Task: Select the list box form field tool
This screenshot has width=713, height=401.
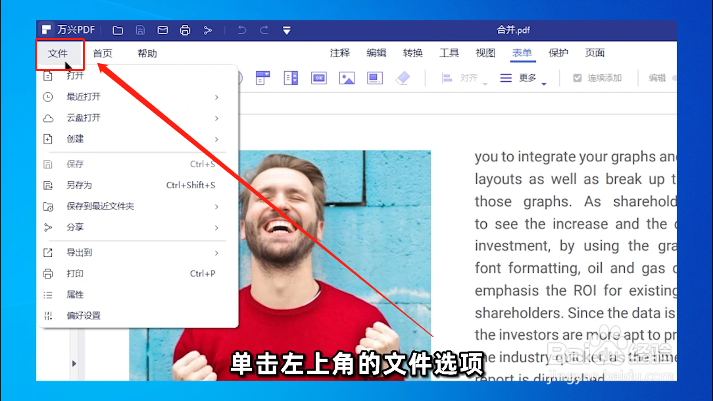Action: (x=291, y=78)
